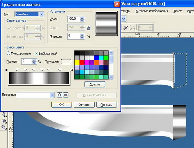
Task: Select the interactive fill tool at bottom
Action: [x=4, y=127]
